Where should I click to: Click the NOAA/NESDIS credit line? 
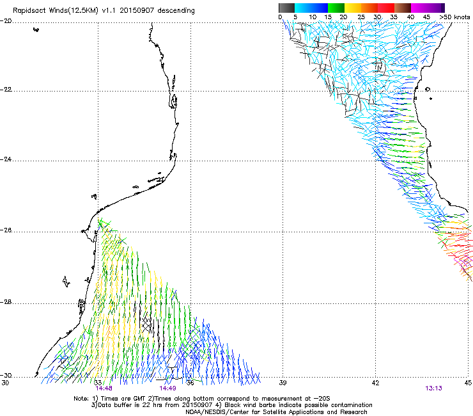[x=276, y=412]
